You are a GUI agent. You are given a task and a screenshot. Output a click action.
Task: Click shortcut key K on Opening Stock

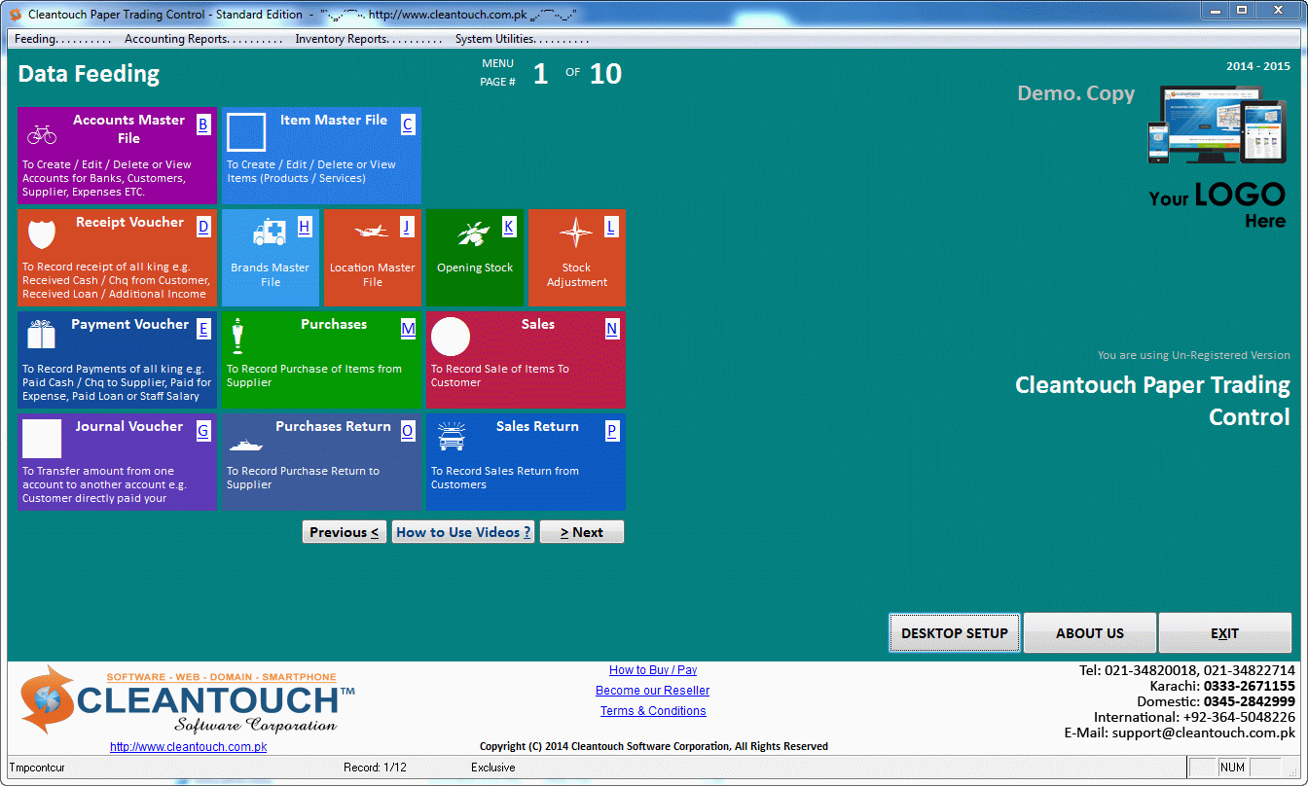coord(509,227)
